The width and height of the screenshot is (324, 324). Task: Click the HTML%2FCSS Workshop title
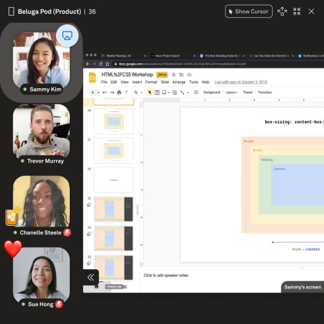(x=127, y=74)
